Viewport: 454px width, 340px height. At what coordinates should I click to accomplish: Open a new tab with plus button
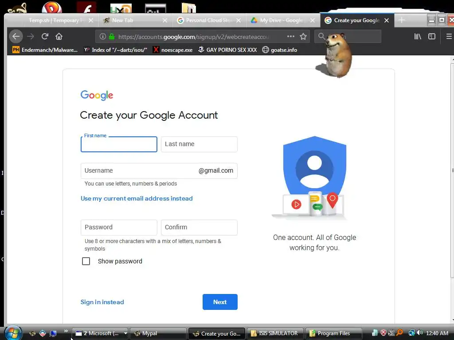coord(402,20)
